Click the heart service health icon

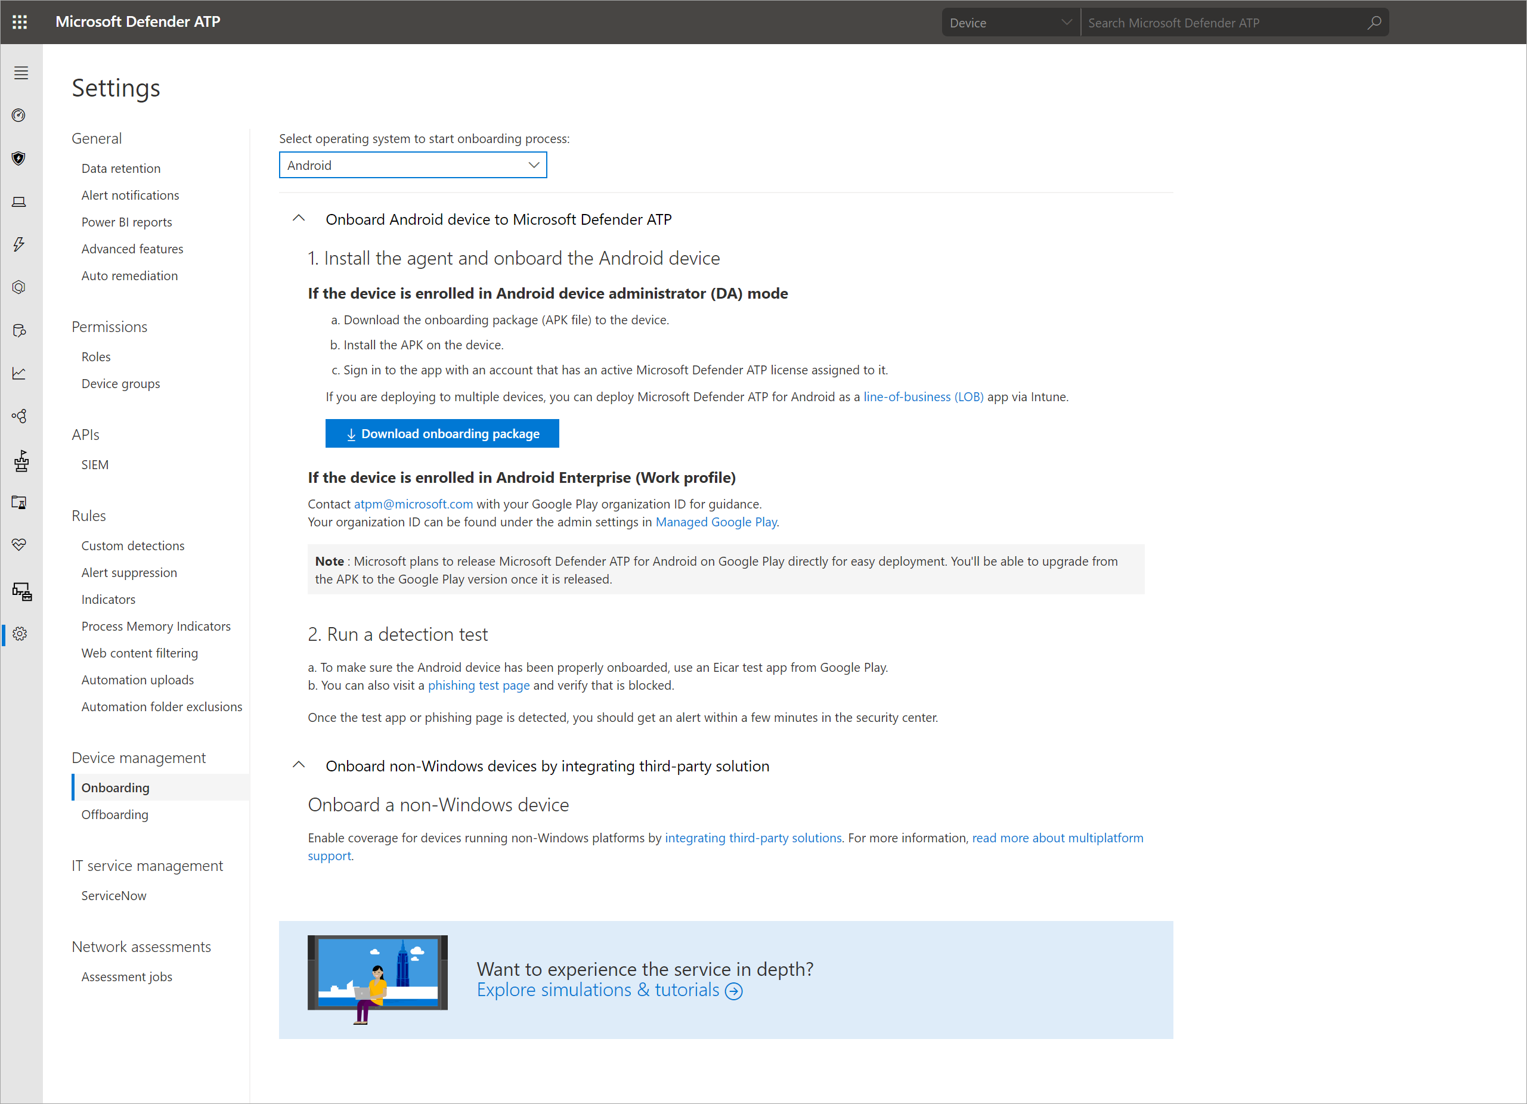point(20,544)
